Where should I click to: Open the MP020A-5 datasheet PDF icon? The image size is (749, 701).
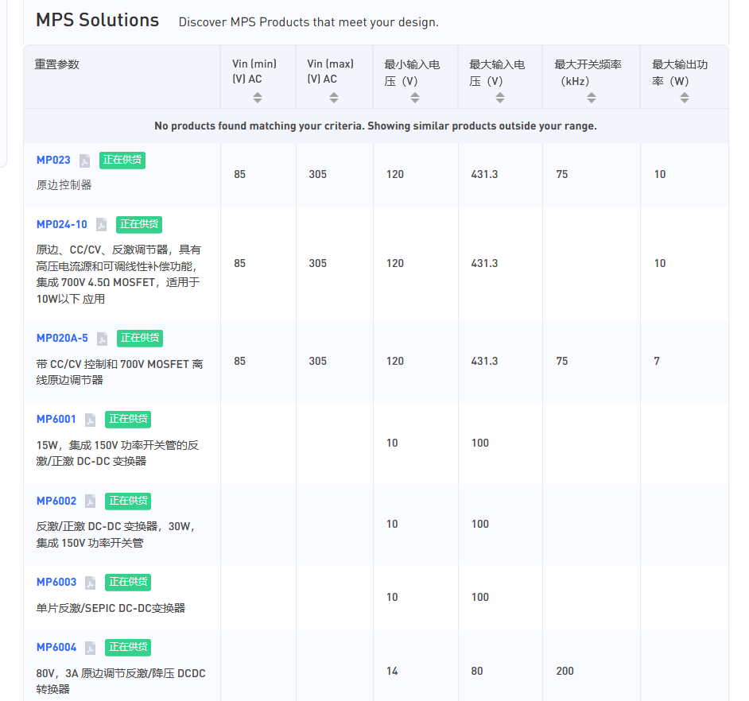point(103,339)
